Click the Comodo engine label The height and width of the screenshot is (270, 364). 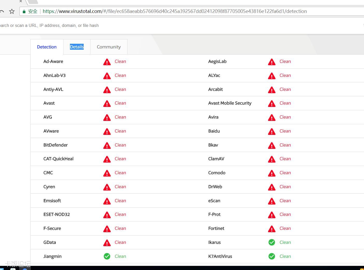click(217, 173)
